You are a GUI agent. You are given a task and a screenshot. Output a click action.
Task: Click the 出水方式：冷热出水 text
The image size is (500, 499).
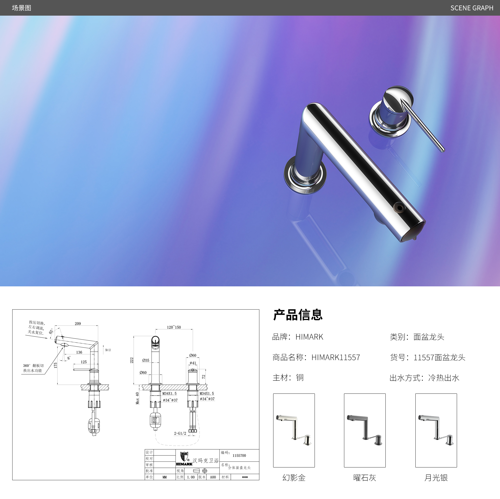point(424,378)
